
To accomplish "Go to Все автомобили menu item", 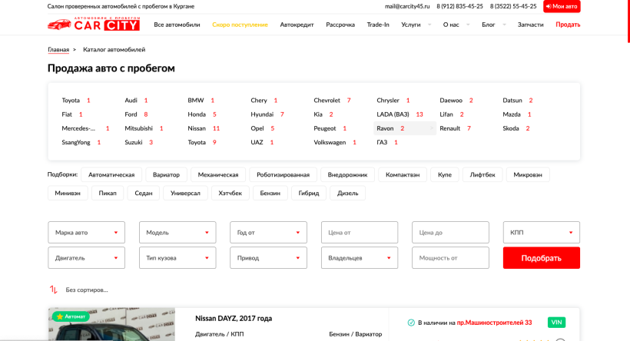I will (x=177, y=25).
